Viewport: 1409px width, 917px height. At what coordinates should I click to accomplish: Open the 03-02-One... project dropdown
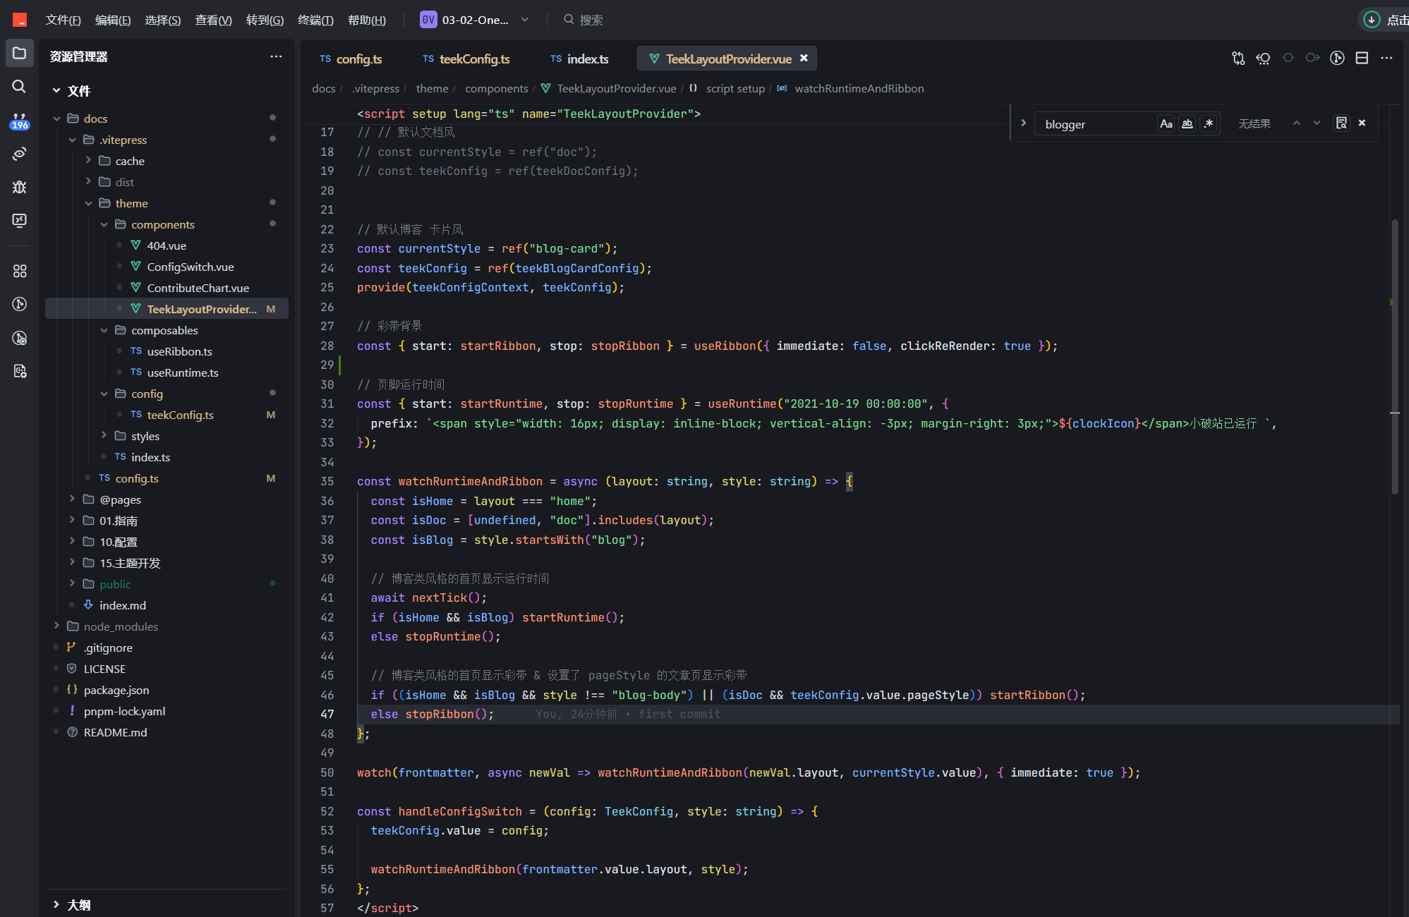click(x=474, y=20)
